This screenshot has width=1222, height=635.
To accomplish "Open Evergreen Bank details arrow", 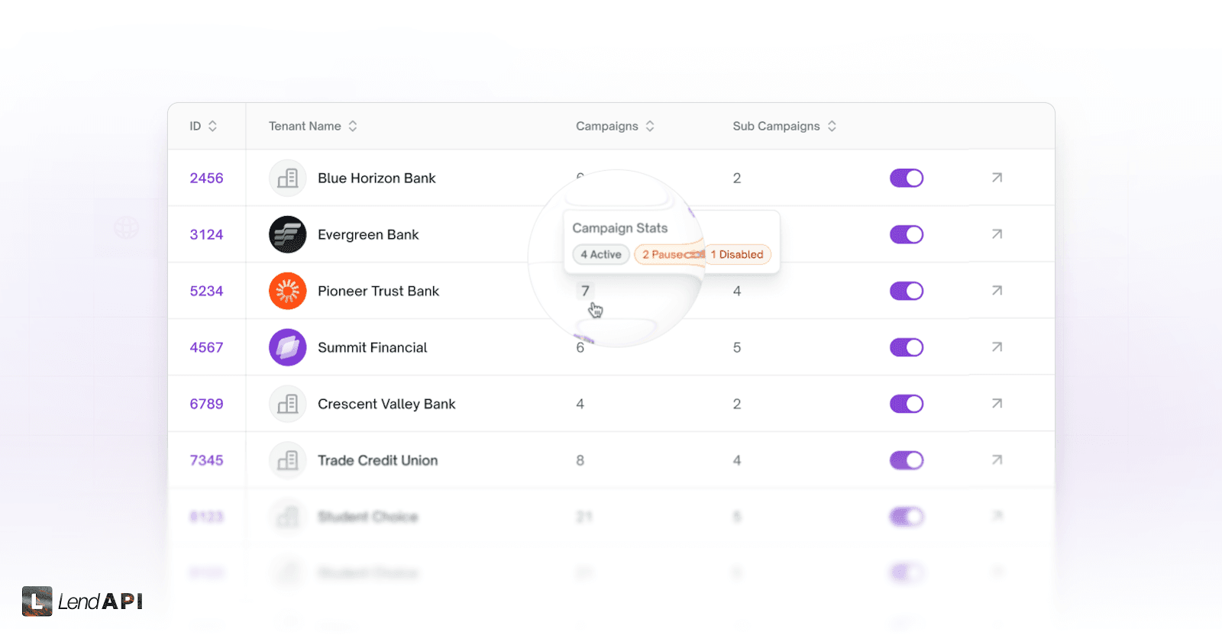I will (x=997, y=234).
